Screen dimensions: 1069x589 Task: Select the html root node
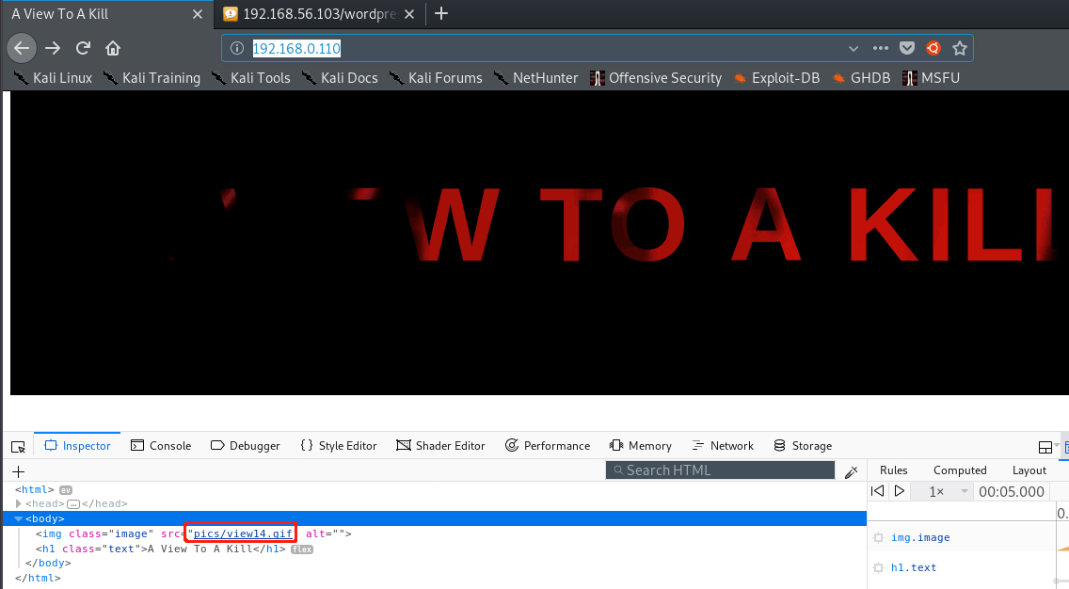pos(34,489)
